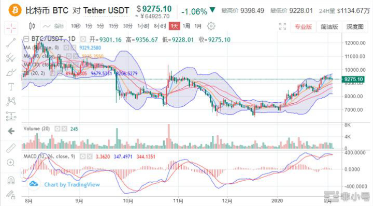The height and width of the screenshot is (206, 373).
Task: Click the 2020 time axis label
Action: pos(277,201)
